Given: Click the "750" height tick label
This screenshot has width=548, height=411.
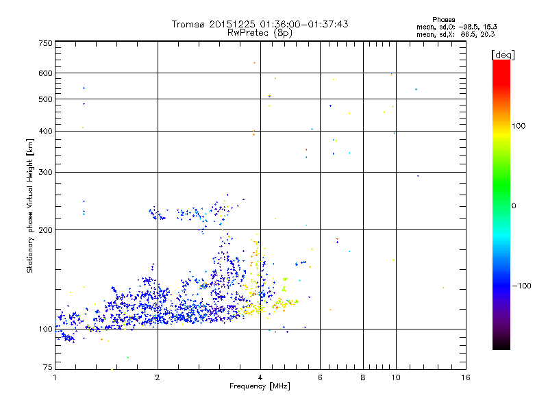Looking at the screenshot, I should [x=45, y=43].
